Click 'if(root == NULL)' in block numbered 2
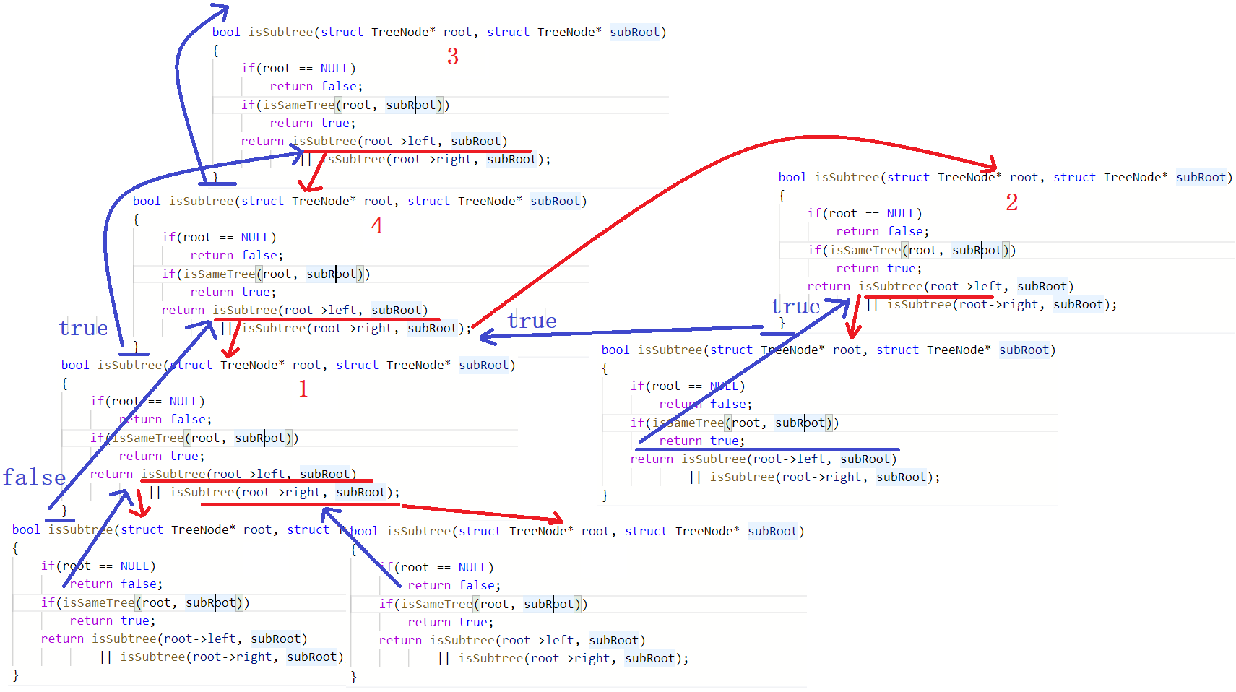 coord(865,213)
